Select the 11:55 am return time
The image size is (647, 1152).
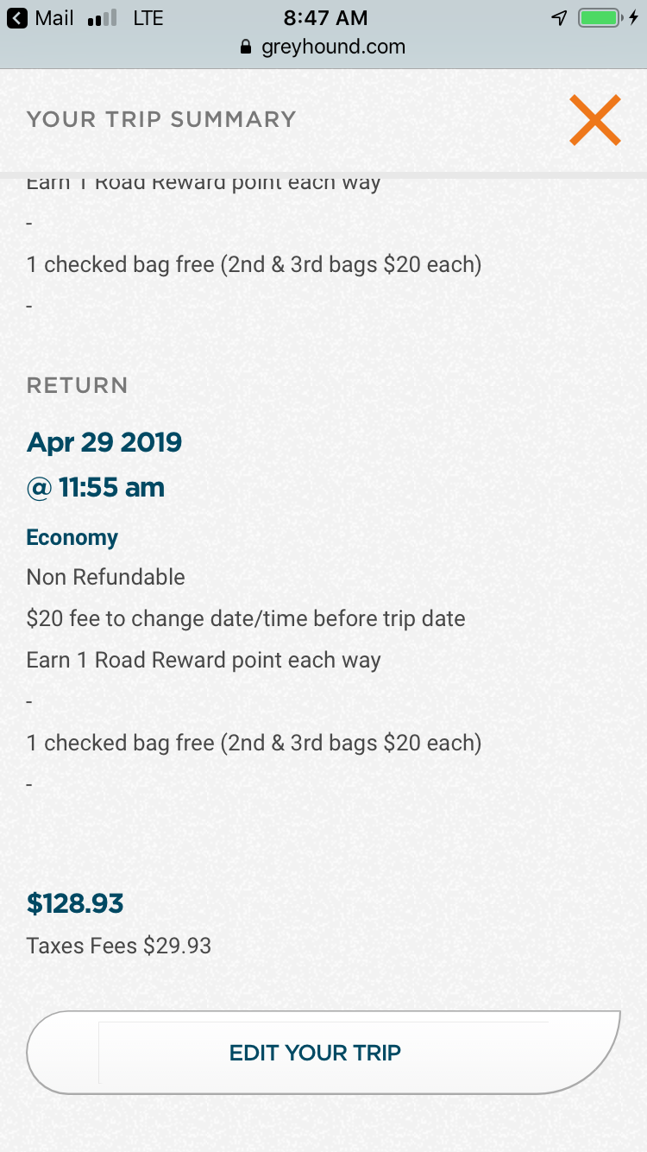pos(96,487)
